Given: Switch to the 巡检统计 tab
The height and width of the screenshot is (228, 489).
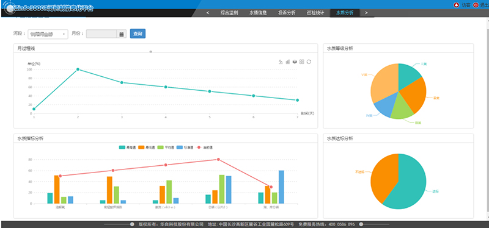Looking at the screenshot, I should point(315,13).
